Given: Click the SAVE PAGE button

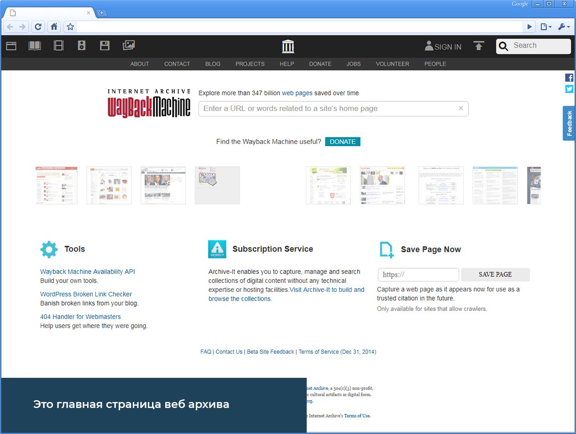Looking at the screenshot, I should pos(495,275).
